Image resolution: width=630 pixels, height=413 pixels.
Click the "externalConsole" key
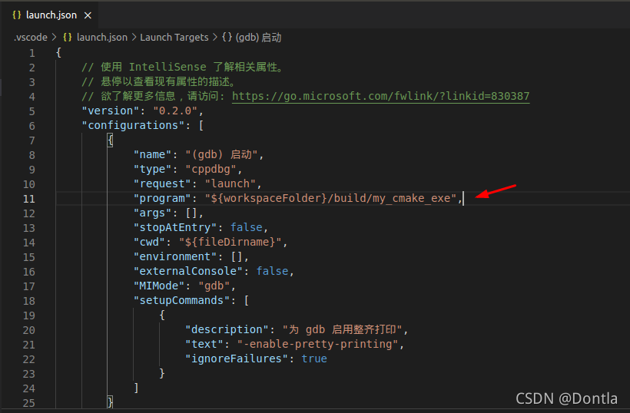tap(188, 271)
